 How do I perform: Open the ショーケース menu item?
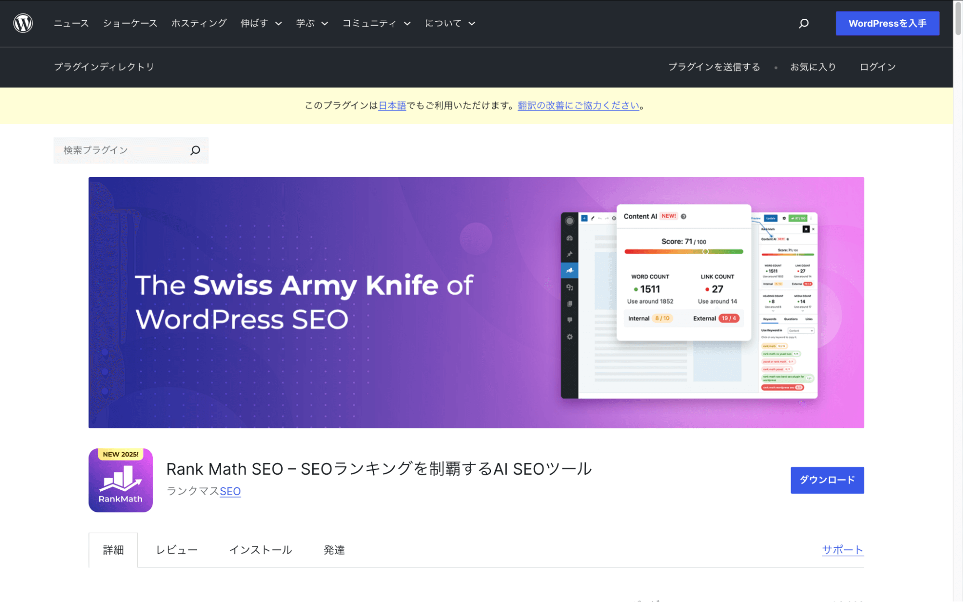click(130, 23)
